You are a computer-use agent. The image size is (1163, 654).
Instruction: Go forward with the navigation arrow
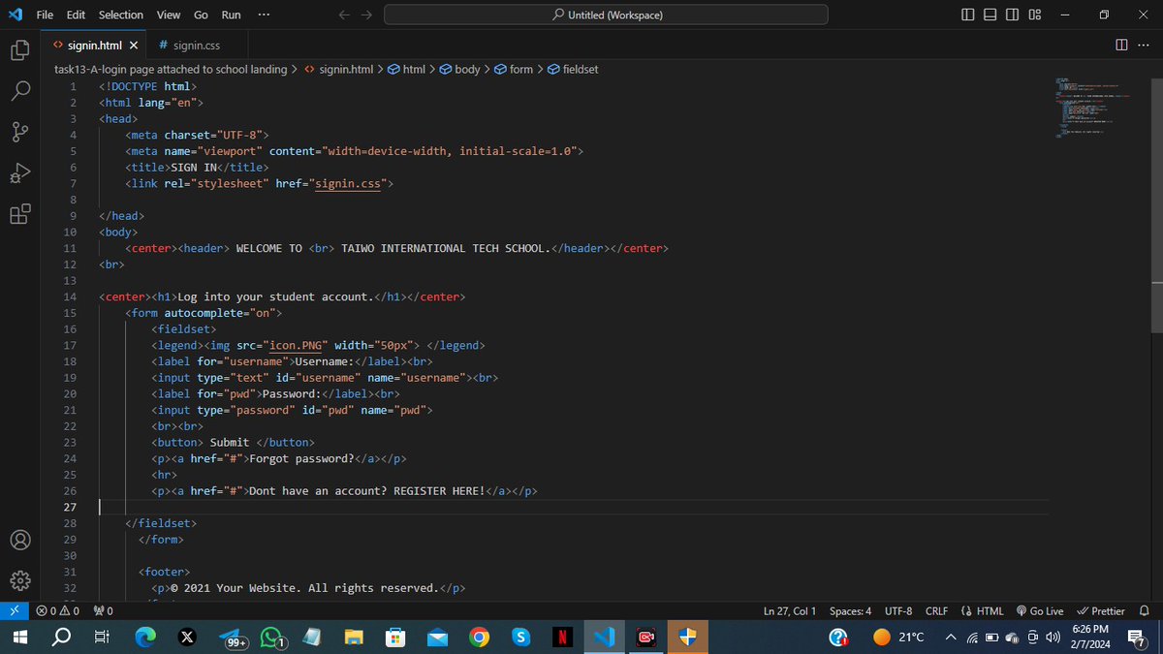366,15
